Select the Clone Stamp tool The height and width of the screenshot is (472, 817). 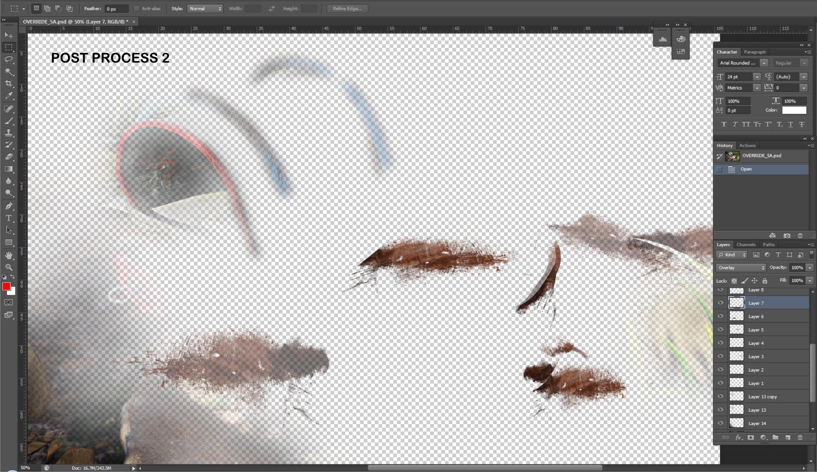(x=9, y=133)
